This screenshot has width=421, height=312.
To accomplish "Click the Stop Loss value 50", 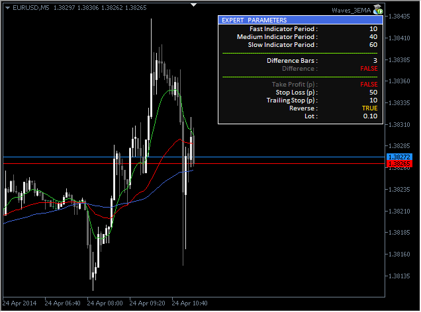I will 373,93.
